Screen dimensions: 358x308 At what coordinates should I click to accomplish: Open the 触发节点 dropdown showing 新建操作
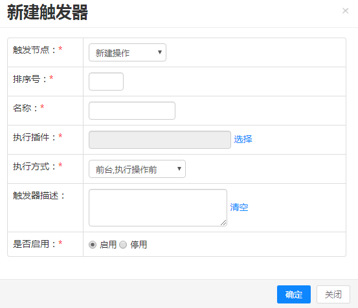[x=128, y=52]
